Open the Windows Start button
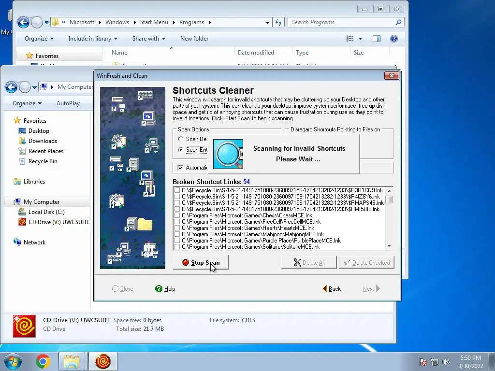The height and width of the screenshot is (371, 495). click(13, 361)
